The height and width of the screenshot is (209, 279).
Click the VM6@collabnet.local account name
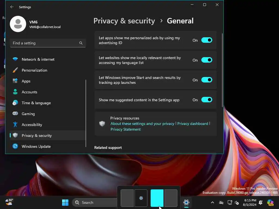click(x=45, y=27)
